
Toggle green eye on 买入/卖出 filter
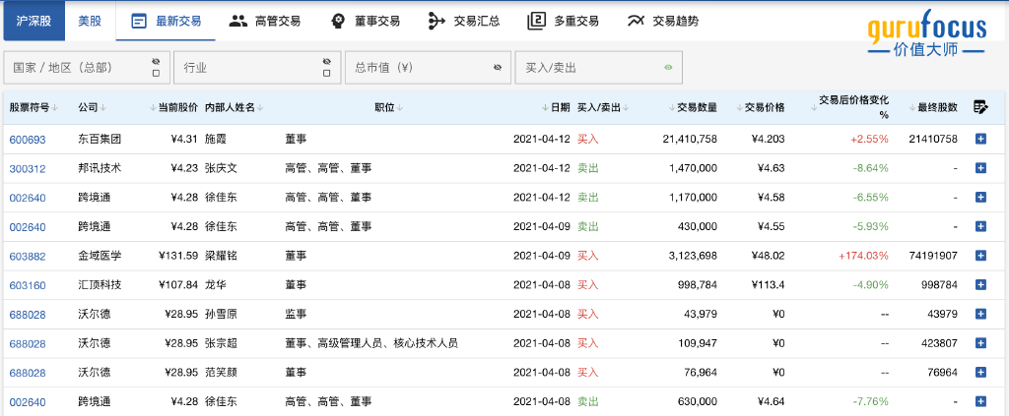tap(669, 67)
